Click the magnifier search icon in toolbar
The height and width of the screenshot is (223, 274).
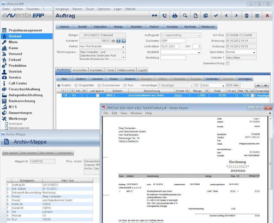tap(185, 16)
